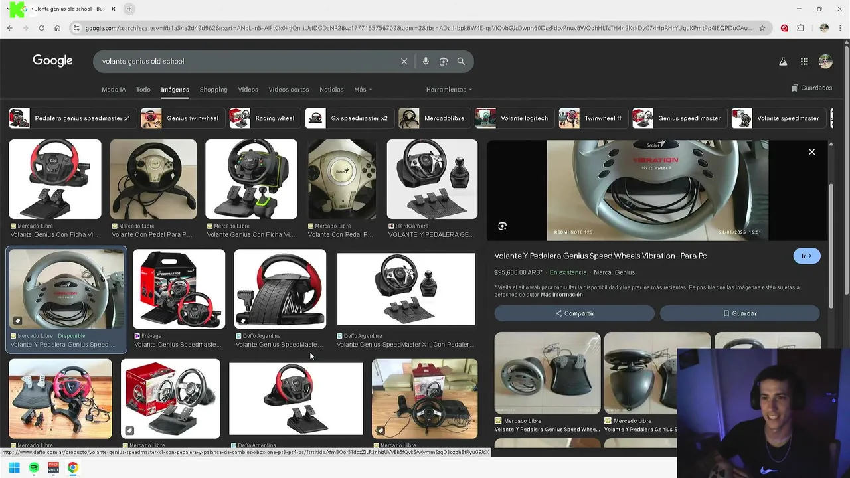This screenshot has width=850, height=478.
Task: Open the Chrome home page button
Action: 57,28
